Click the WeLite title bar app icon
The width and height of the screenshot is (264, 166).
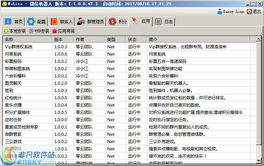tap(5, 4)
